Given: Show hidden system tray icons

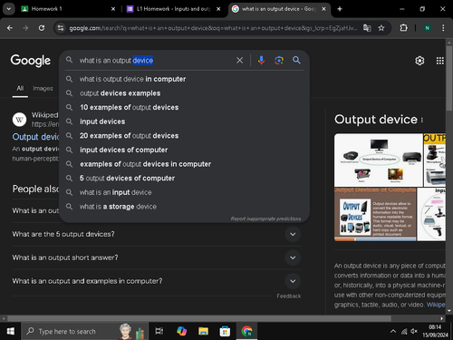Looking at the screenshot, I should click(393, 332).
